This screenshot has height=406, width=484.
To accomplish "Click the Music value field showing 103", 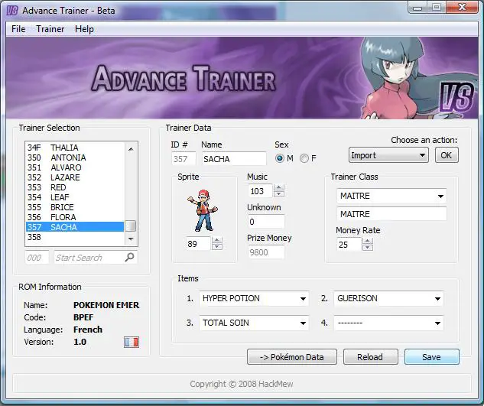I will [x=260, y=191].
